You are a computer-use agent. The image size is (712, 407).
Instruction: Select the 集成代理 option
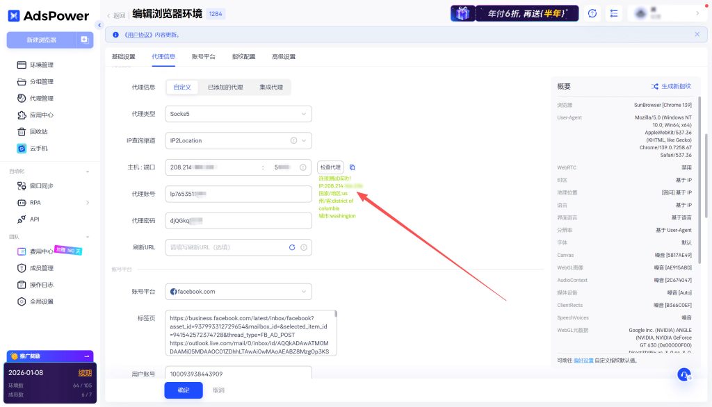tap(271, 87)
